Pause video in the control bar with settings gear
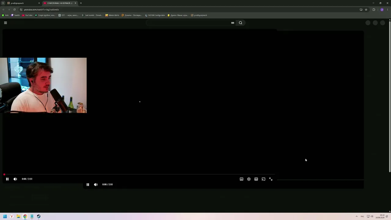 point(7,179)
